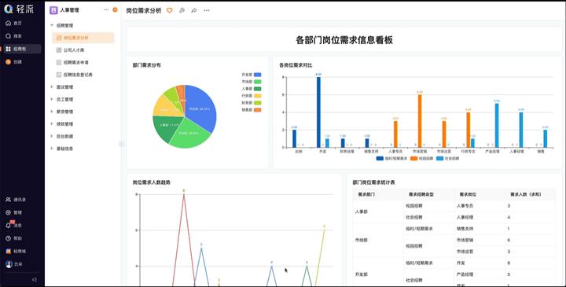Screen dimensions: 566x287
Task: Expand the 基础信息 group
Action: (x=52, y=149)
